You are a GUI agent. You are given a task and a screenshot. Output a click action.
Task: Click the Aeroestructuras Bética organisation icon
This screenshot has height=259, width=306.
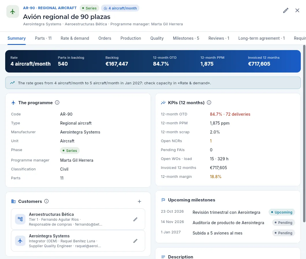[20, 219]
